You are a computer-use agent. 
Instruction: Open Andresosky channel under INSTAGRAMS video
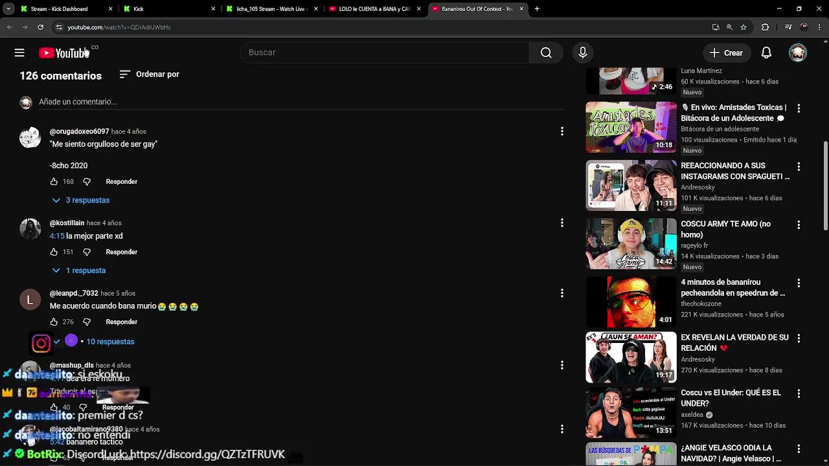click(x=698, y=187)
